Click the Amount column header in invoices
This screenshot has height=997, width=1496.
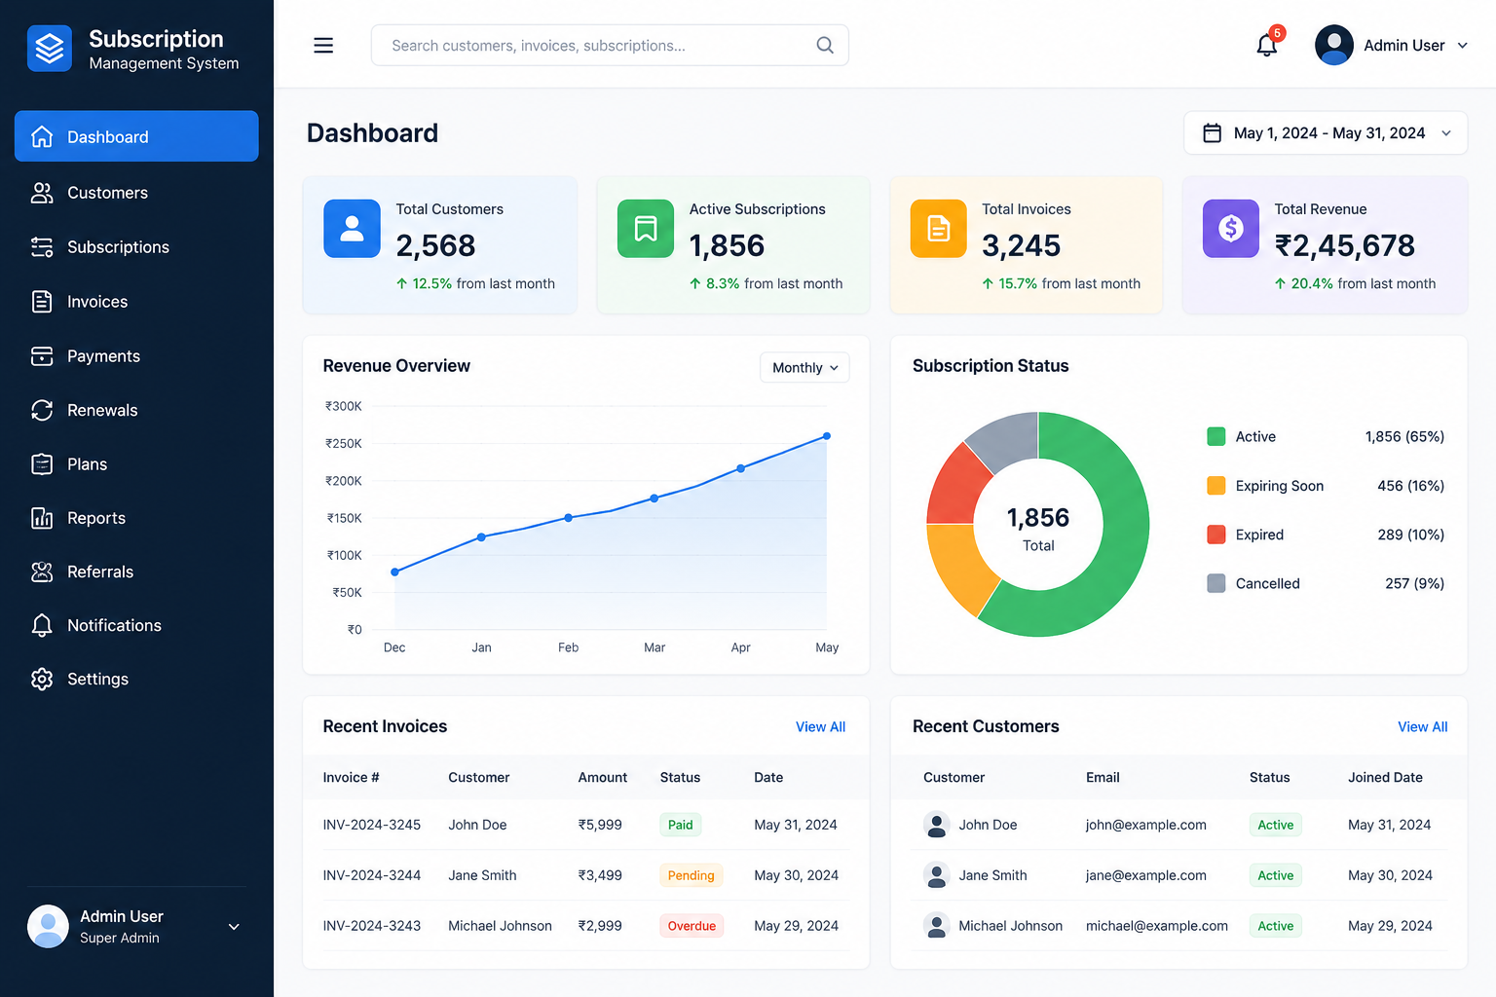603,777
